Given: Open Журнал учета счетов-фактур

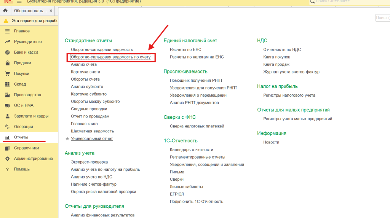Looking at the screenshot, I should pyautogui.click(x=291, y=72).
